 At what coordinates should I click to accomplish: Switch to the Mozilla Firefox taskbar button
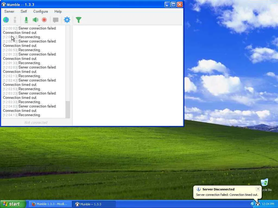point(50,204)
